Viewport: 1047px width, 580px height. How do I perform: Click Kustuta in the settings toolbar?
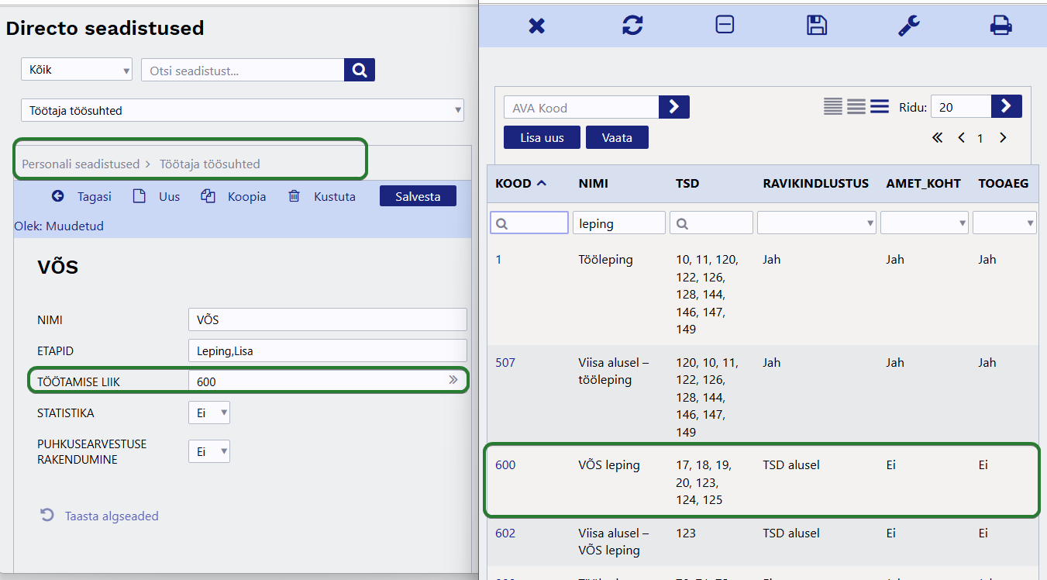click(x=322, y=197)
